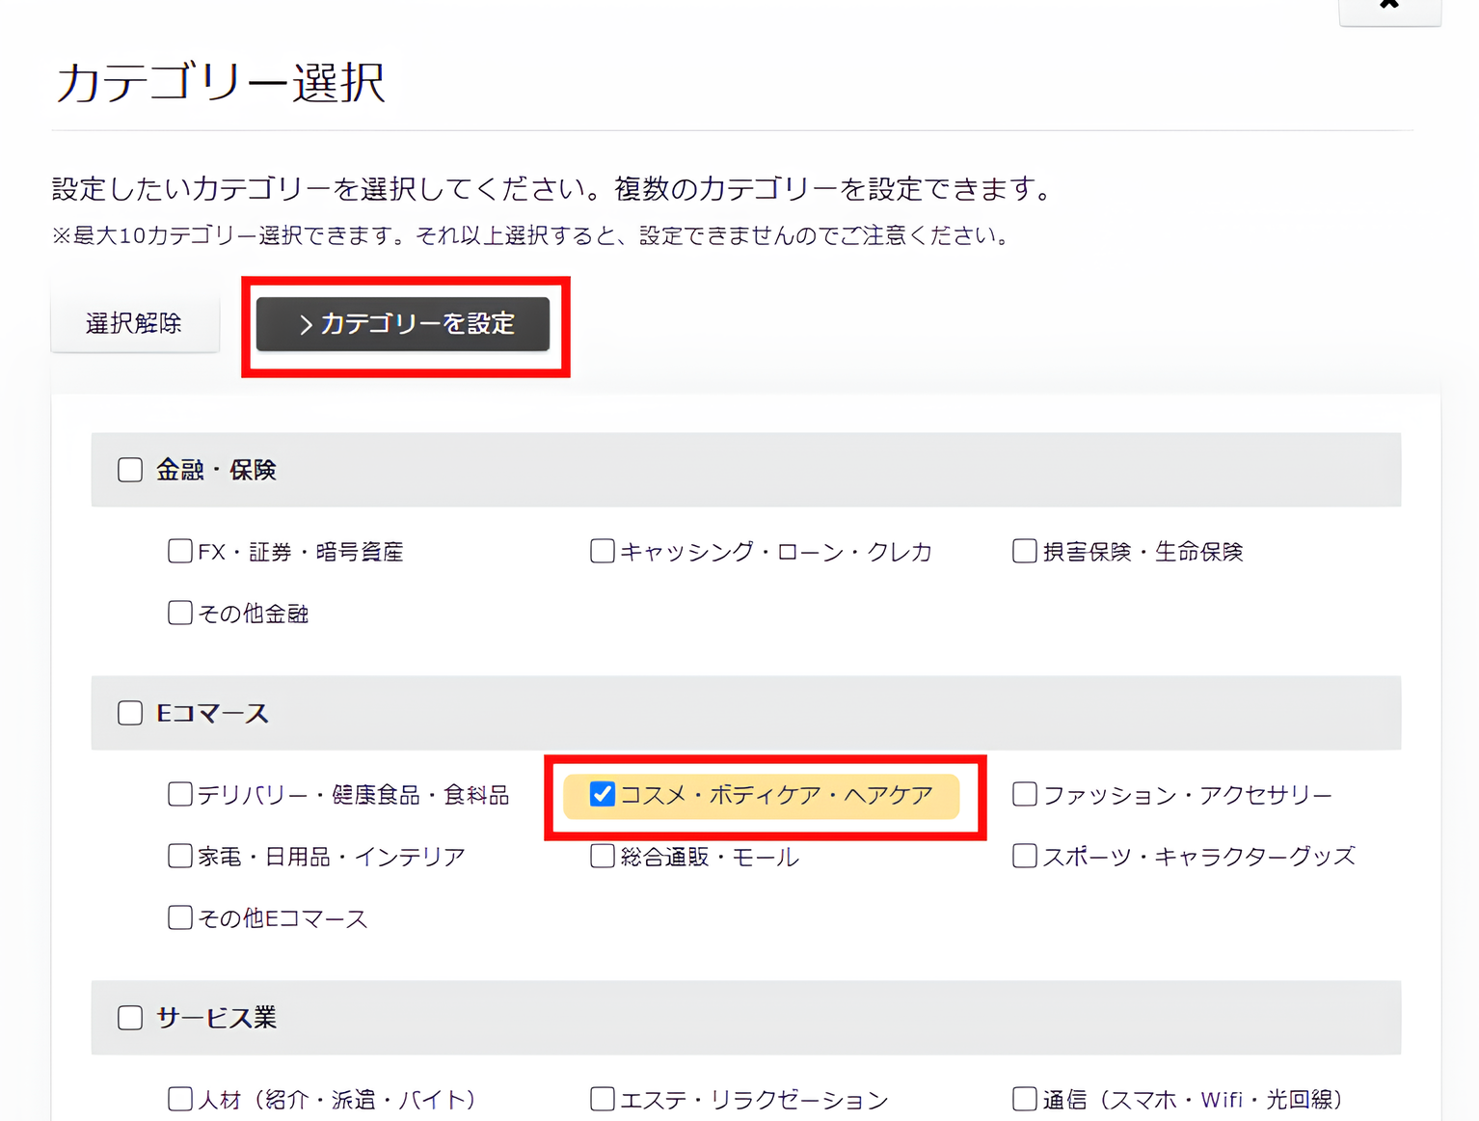Viewport: 1479px width, 1121px height.
Task: Check the 金融・保険 group checkbox
Action: pyautogui.click(x=130, y=470)
